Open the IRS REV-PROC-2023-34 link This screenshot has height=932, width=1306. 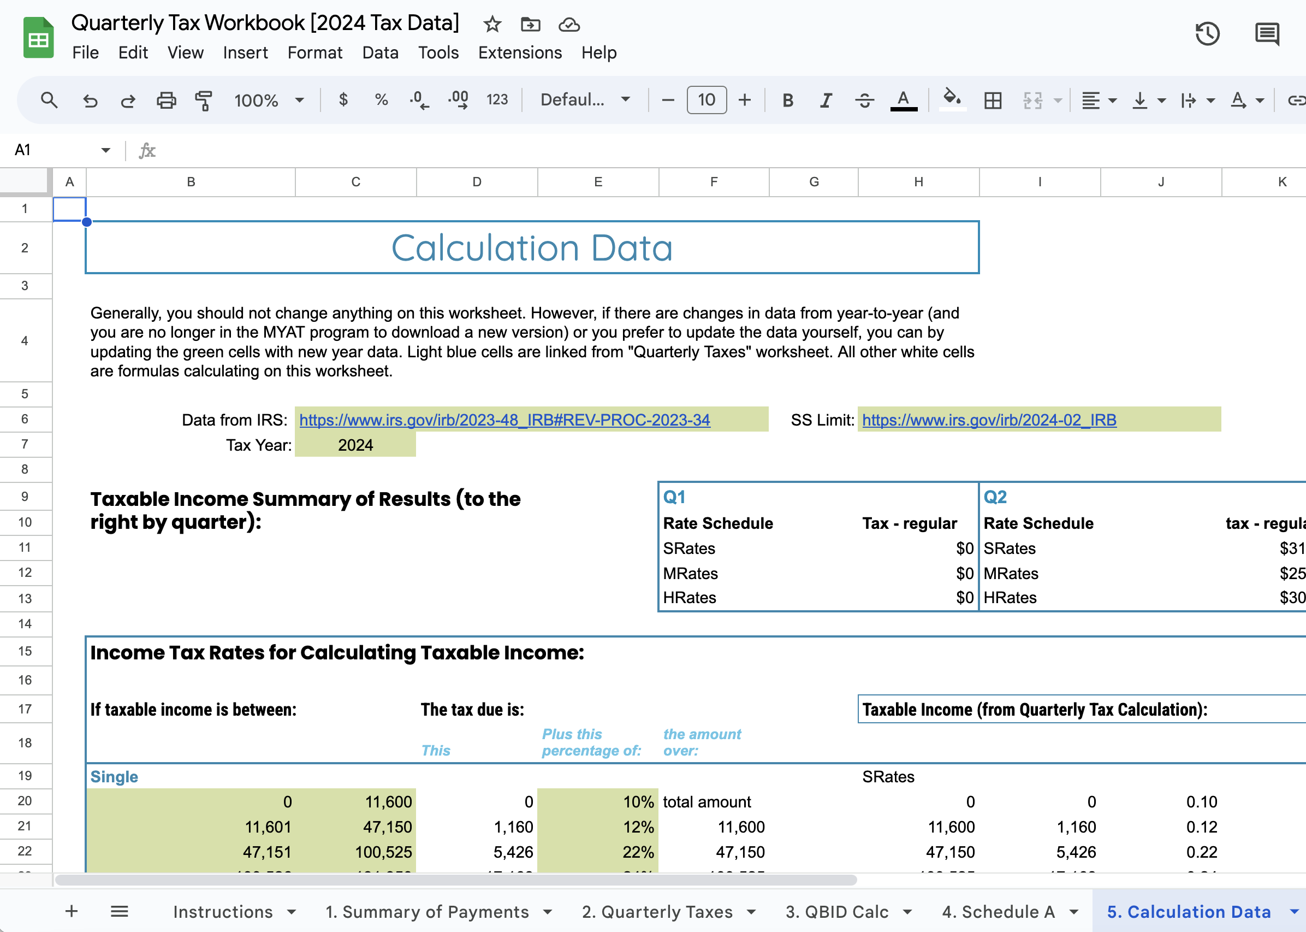504,420
